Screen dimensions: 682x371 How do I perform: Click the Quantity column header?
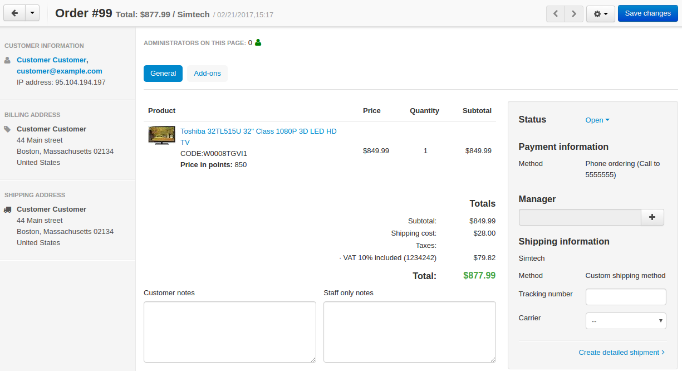424,110
